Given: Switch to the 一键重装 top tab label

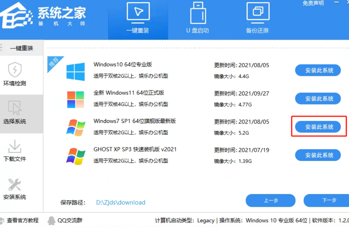Looking at the screenshot, I should 138,30.
